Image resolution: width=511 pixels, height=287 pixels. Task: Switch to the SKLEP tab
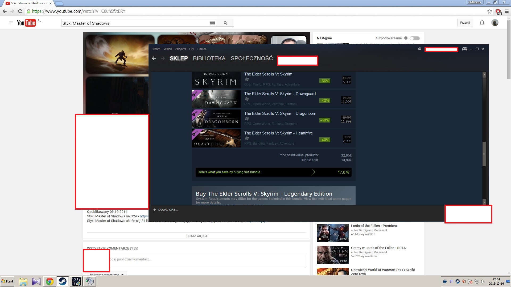click(x=179, y=58)
